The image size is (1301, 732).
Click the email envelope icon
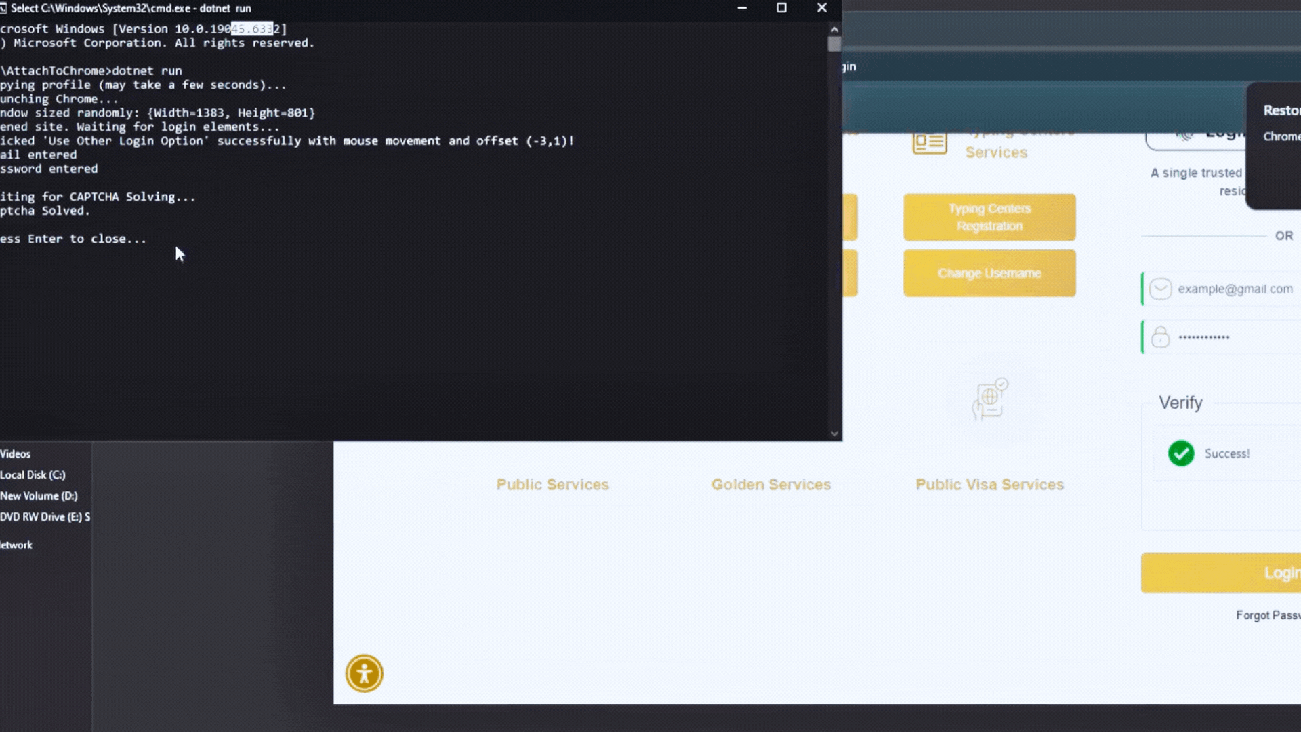[1160, 289]
